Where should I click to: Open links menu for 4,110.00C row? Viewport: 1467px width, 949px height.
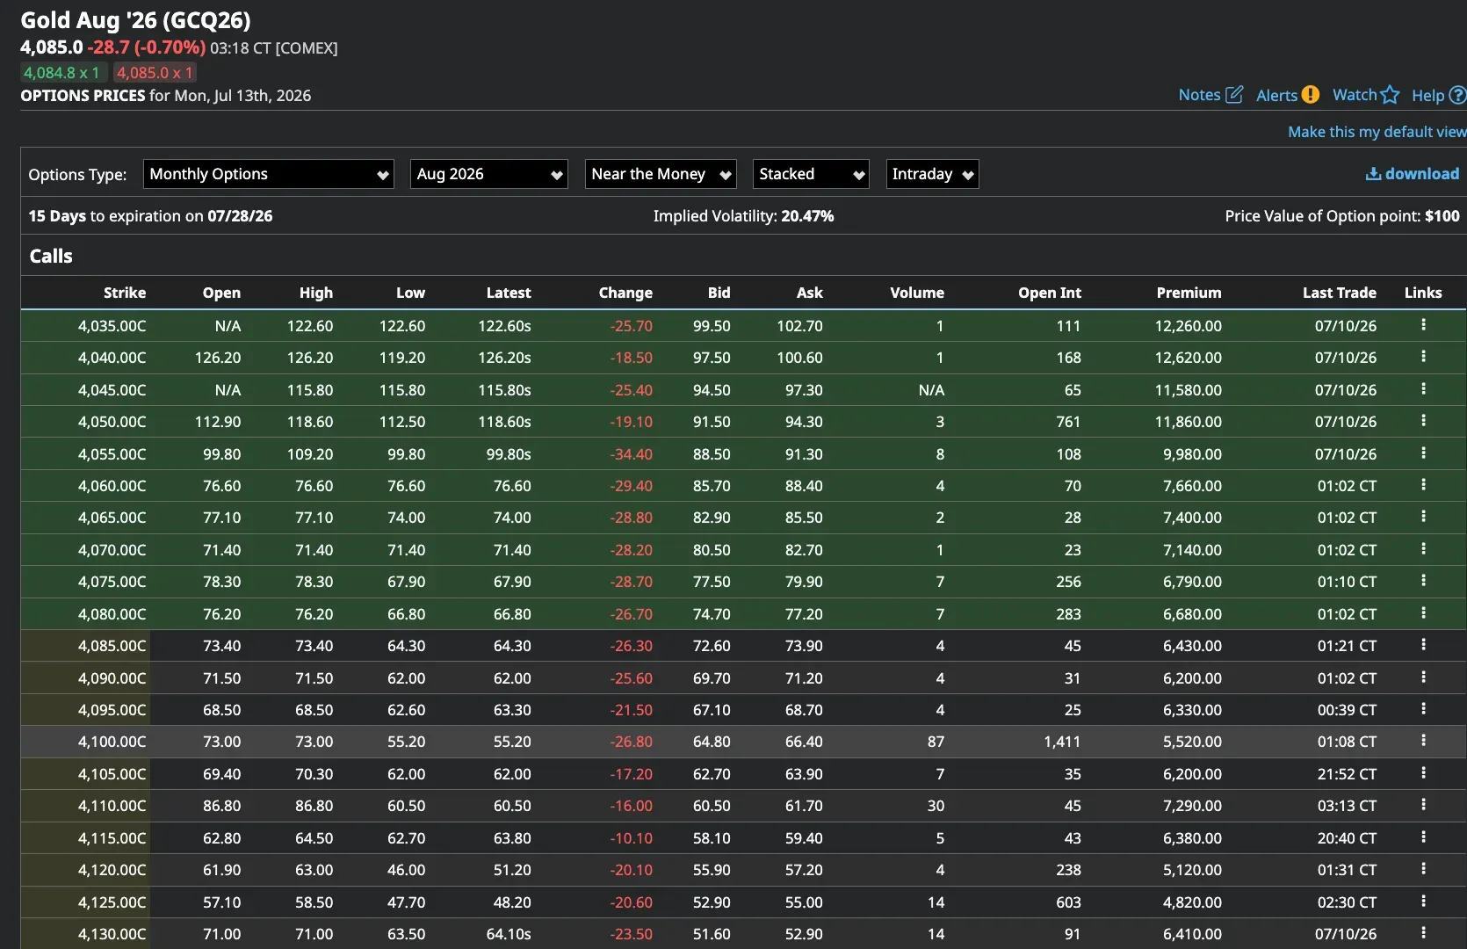[1423, 805]
